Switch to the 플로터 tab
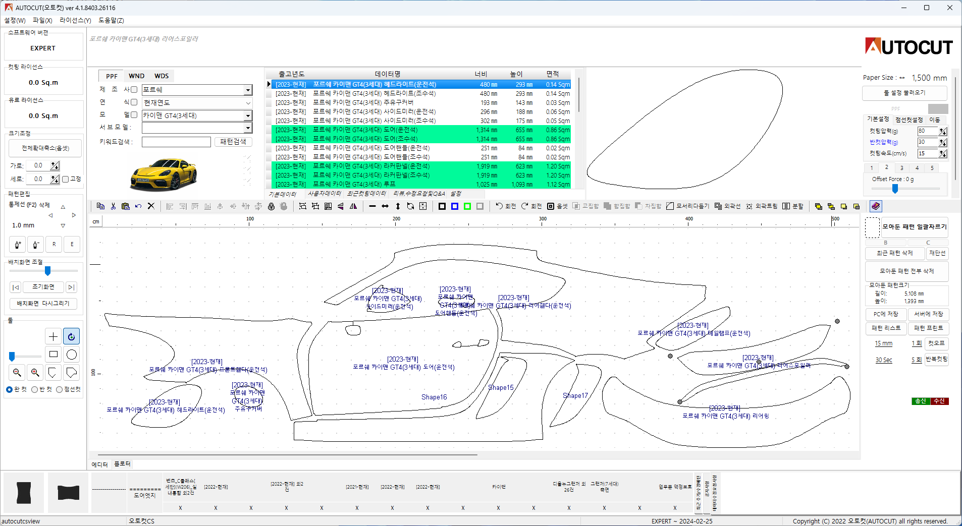 [x=122, y=464]
